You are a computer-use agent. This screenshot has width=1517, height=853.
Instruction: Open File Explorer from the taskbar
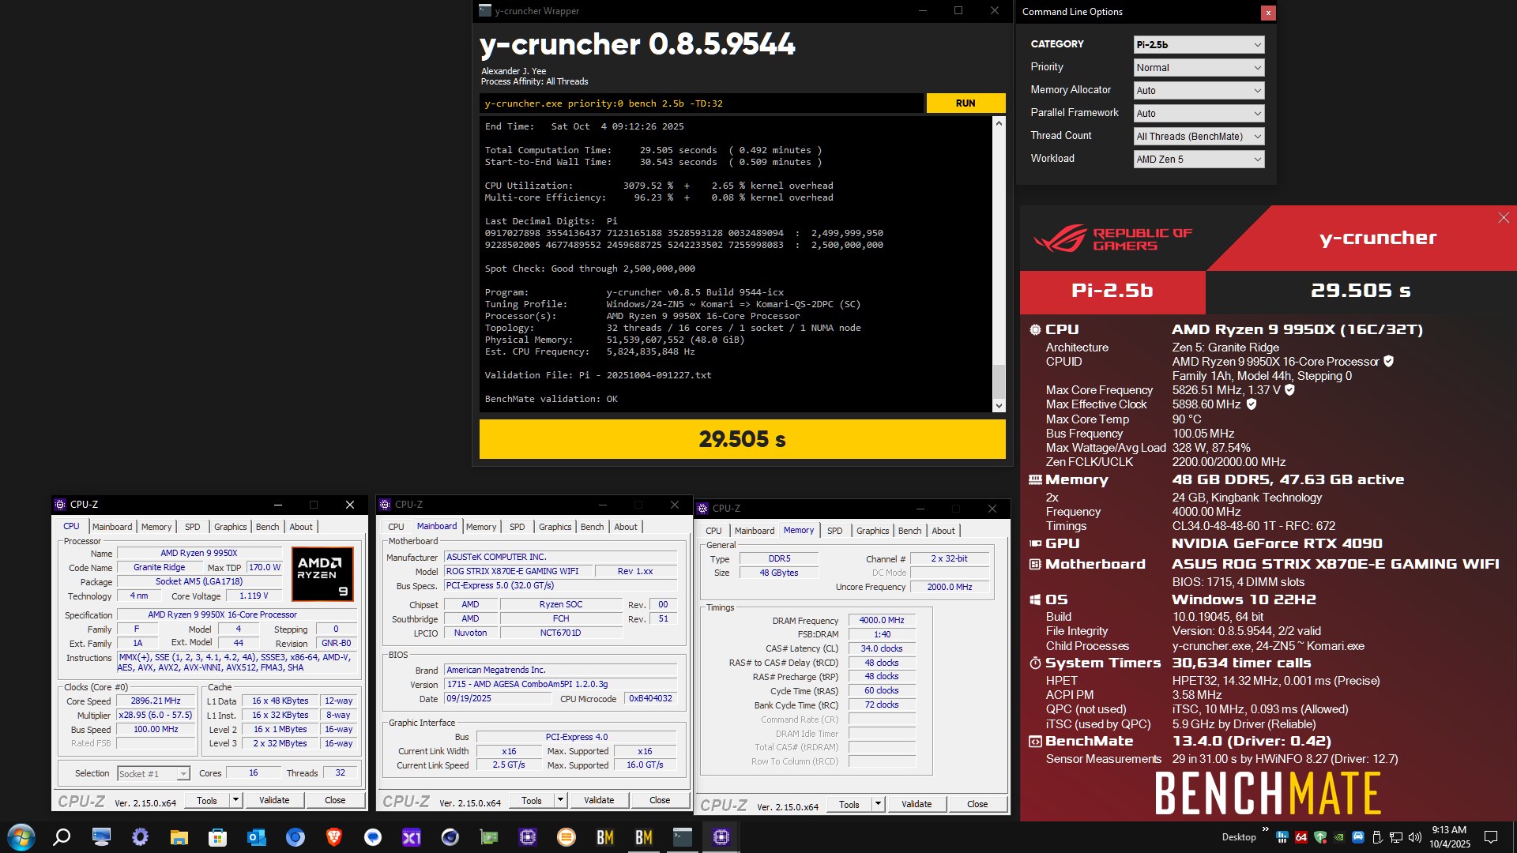coord(179,837)
